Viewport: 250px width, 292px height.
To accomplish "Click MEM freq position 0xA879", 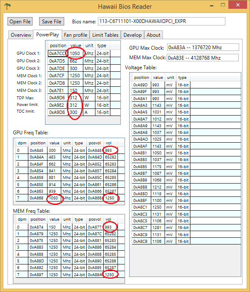I will (38, 234).
